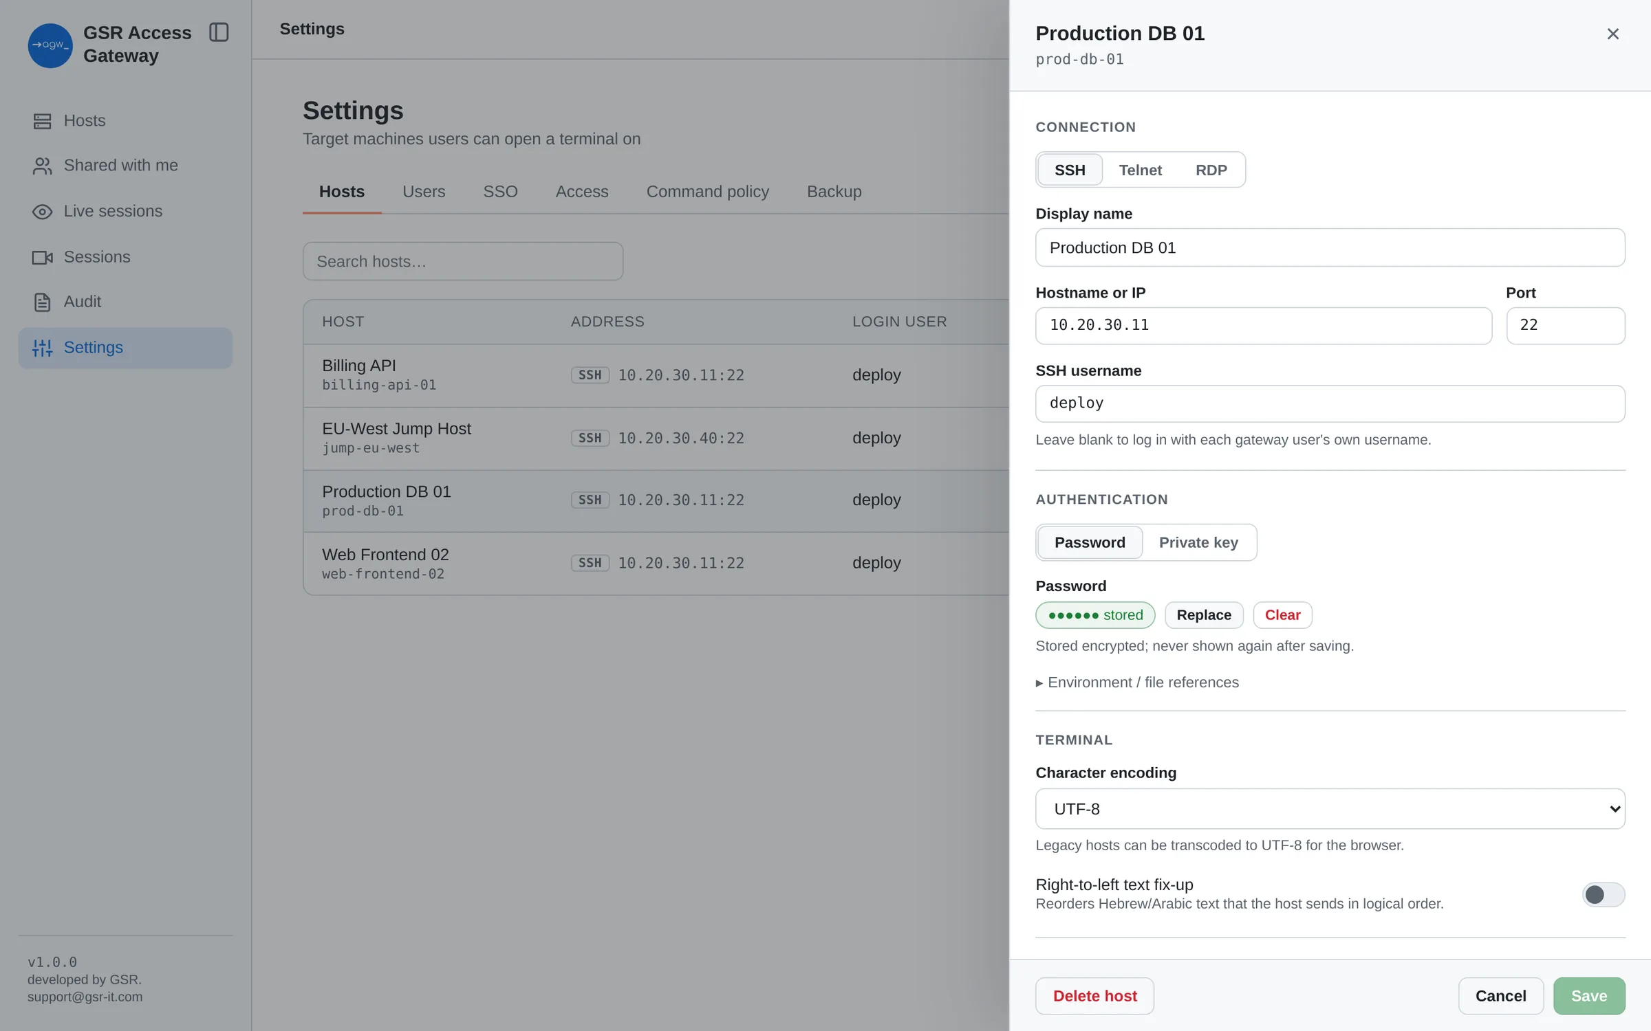Click the LOGIN USER column header
Image resolution: width=1651 pixels, height=1031 pixels.
pos(900,322)
